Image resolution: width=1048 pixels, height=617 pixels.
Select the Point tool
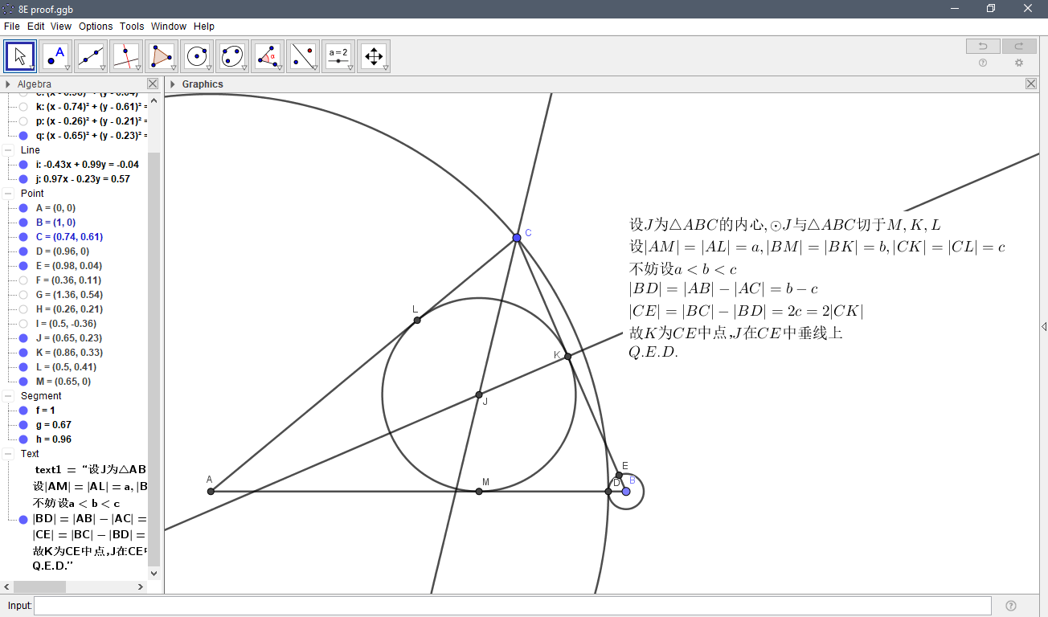point(55,55)
